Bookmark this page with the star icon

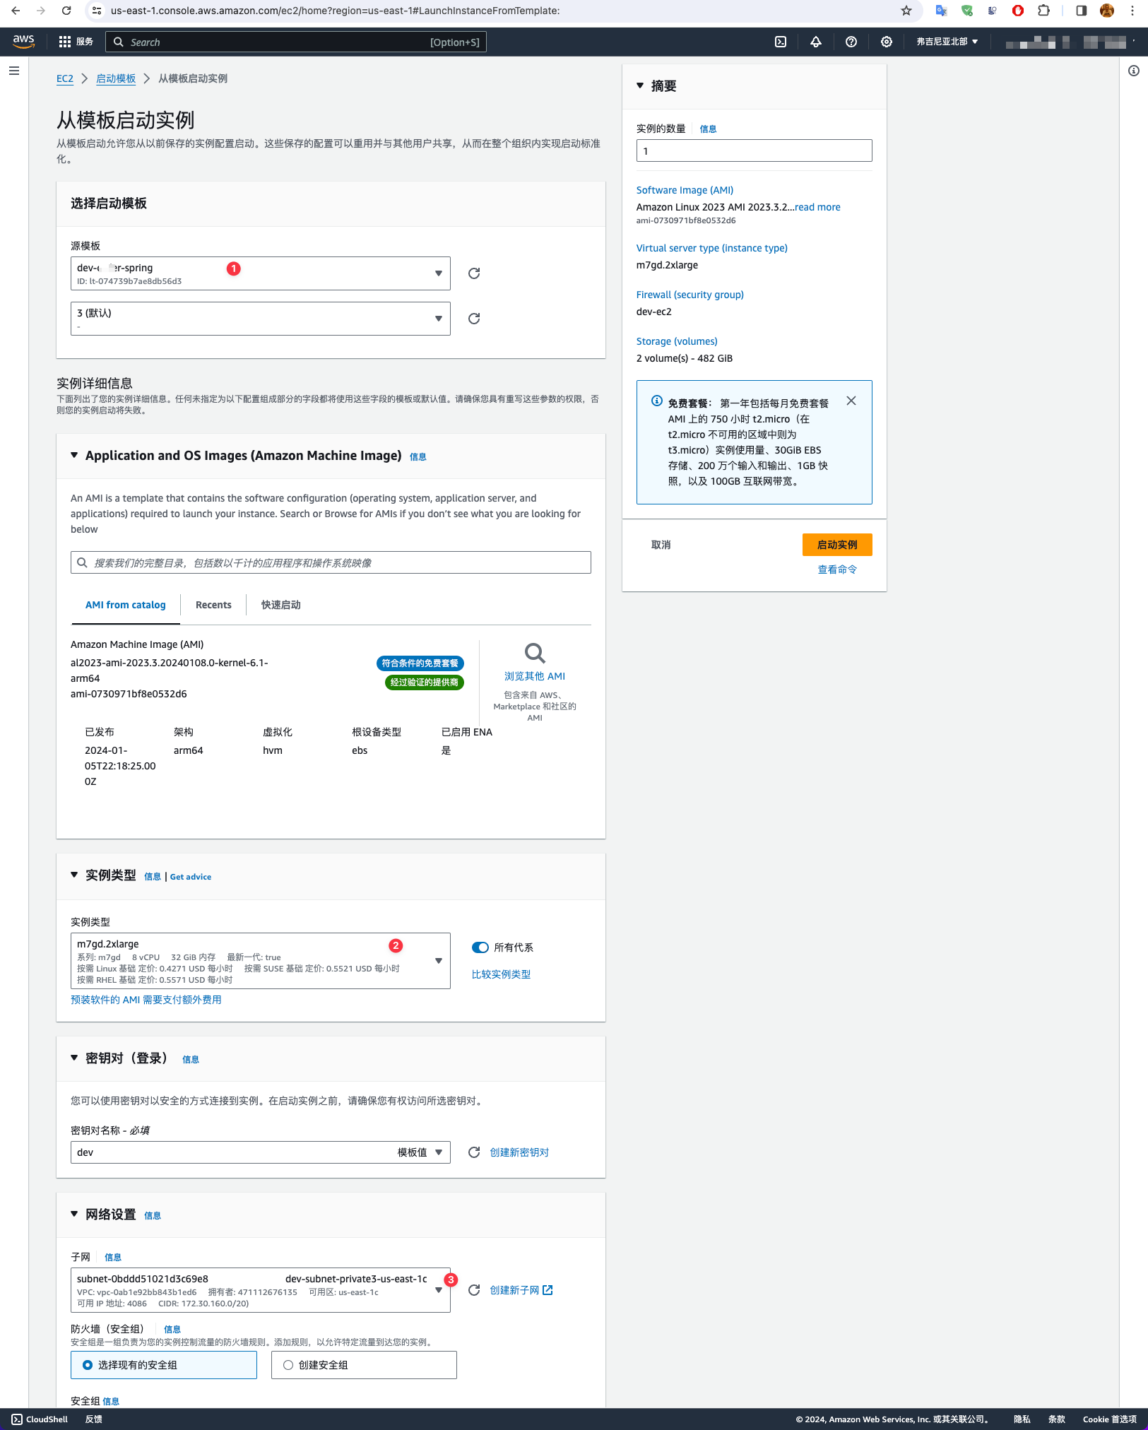[906, 11]
